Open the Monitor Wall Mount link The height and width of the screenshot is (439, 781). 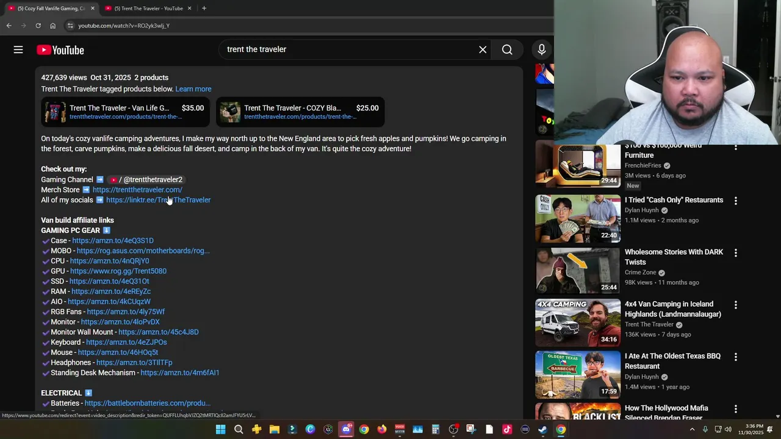[159, 332]
